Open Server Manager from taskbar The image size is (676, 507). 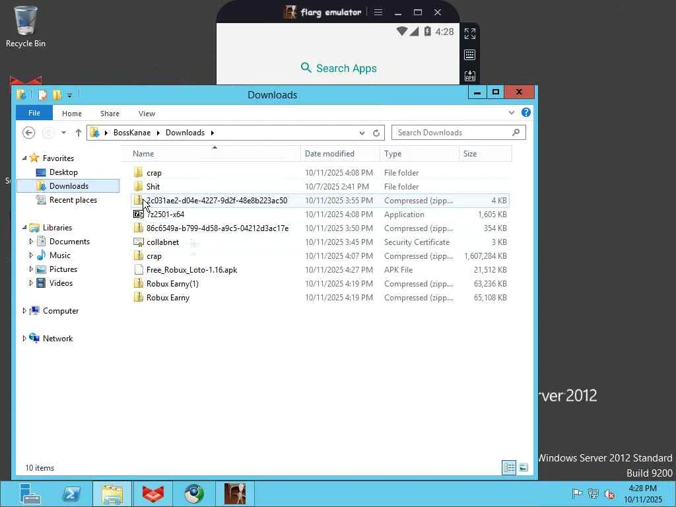(30, 494)
